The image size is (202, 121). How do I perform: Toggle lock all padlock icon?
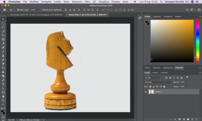[x=164, y=86]
